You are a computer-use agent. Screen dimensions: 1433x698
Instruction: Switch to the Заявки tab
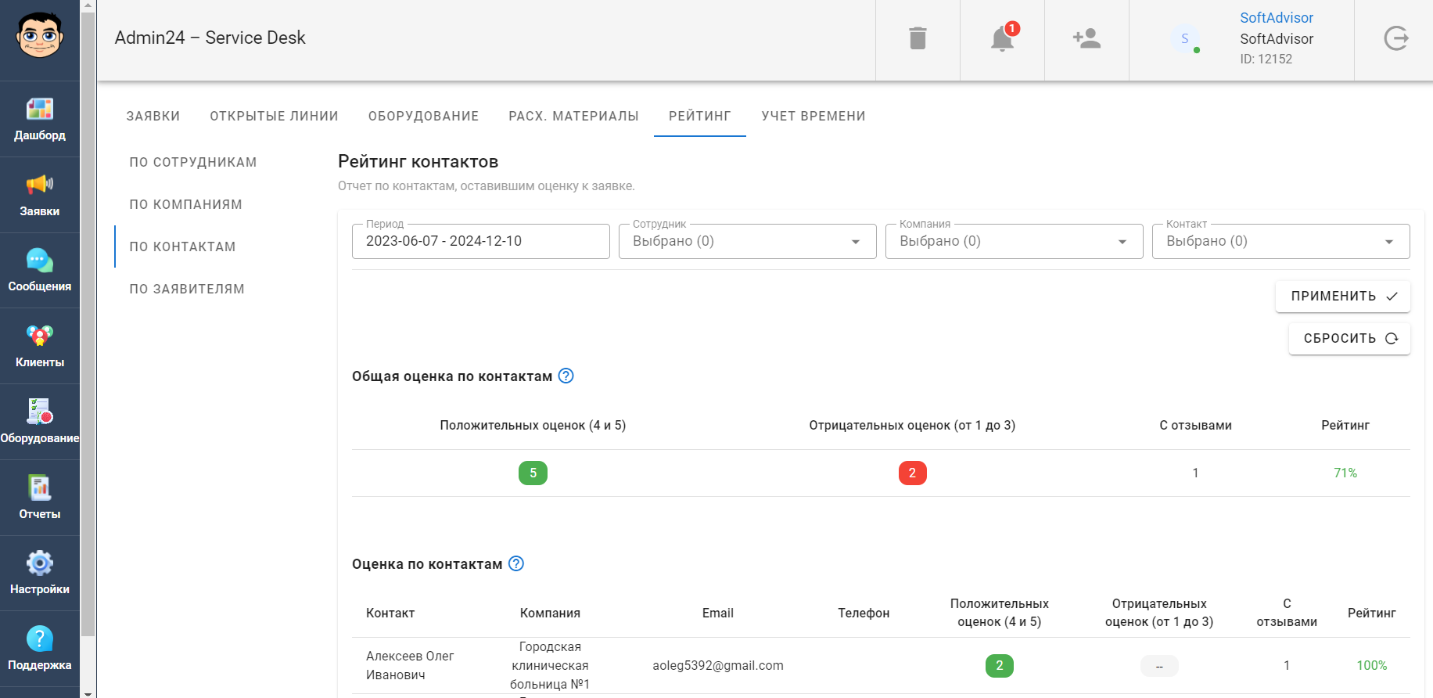pyautogui.click(x=153, y=116)
